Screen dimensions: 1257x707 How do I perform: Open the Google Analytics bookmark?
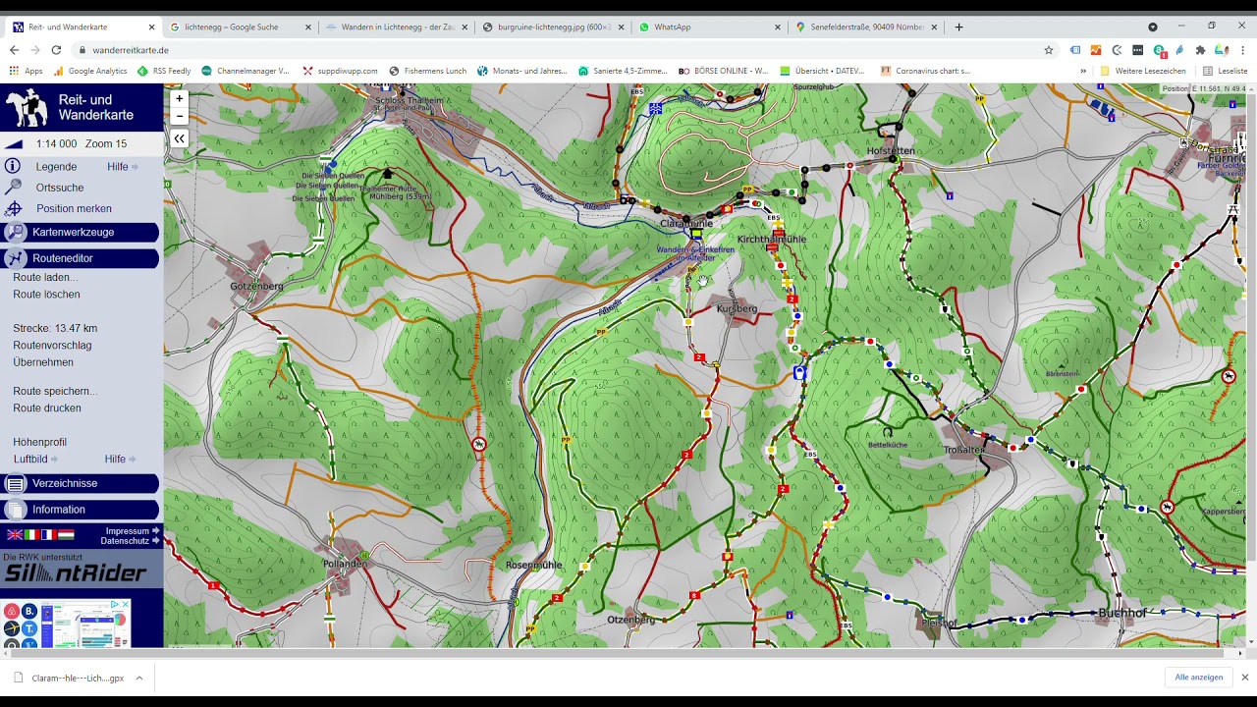[x=90, y=71]
